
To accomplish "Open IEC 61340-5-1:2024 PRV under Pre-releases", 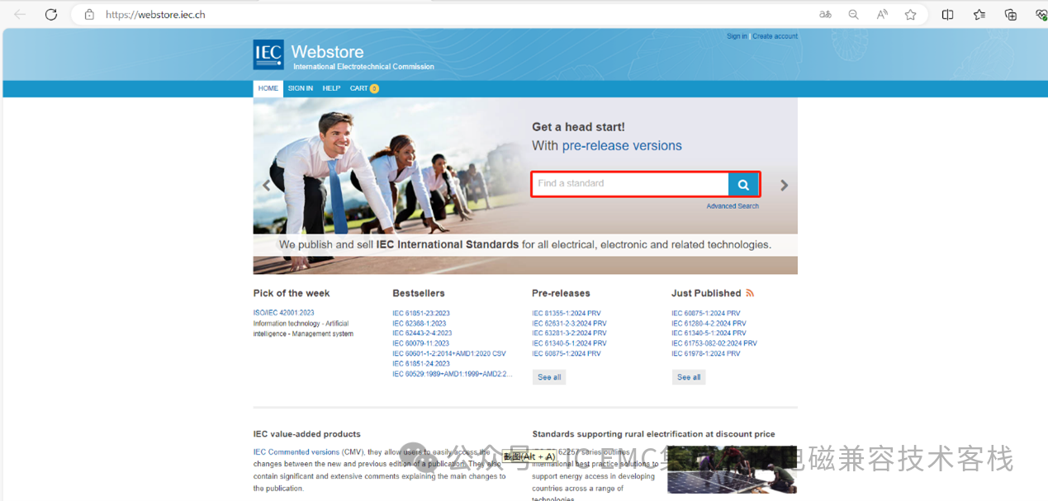I will pyautogui.click(x=570, y=343).
